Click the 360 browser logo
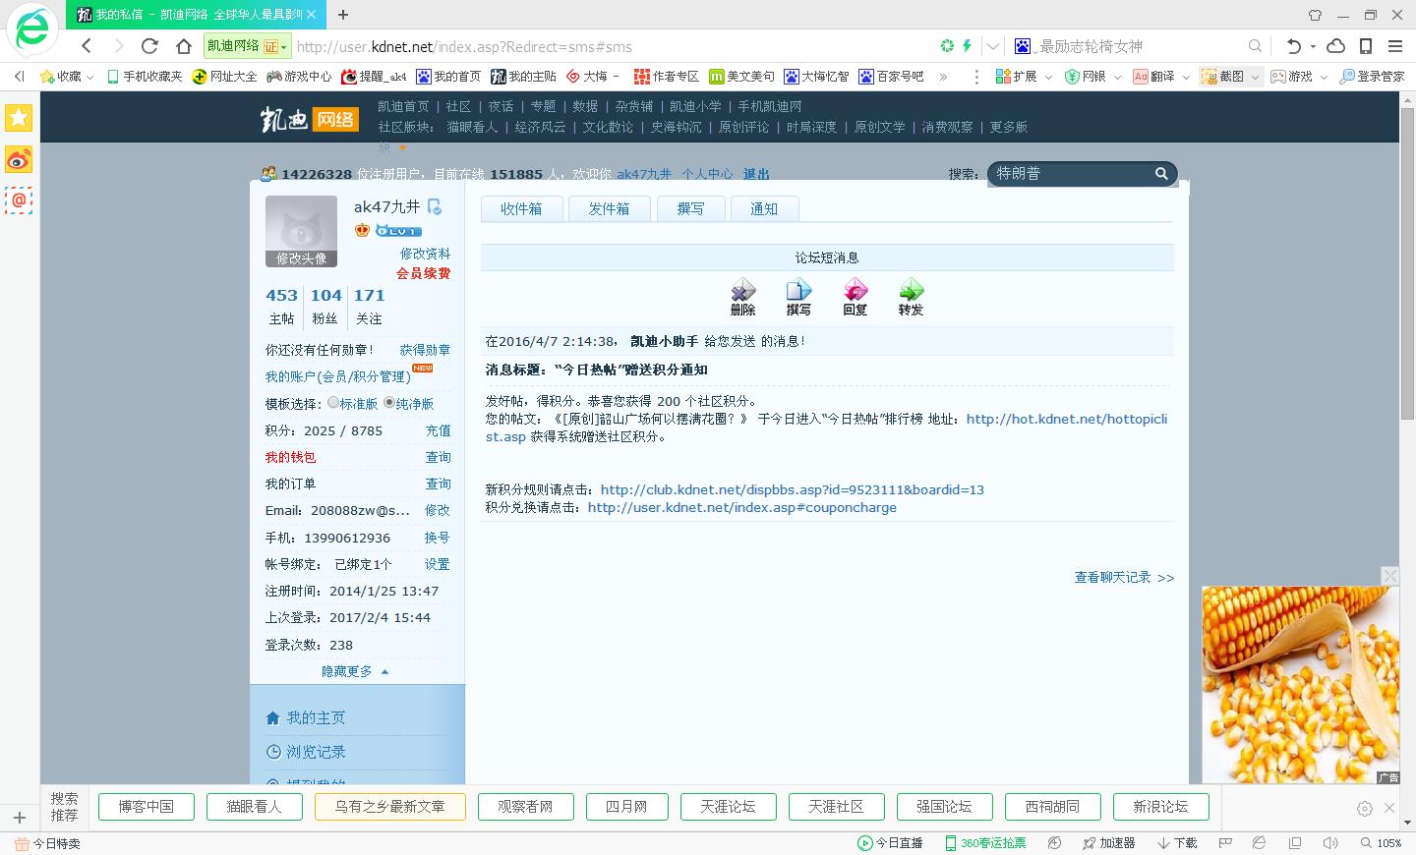The height and width of the screenshot is (855, 1416). [31, 29]
